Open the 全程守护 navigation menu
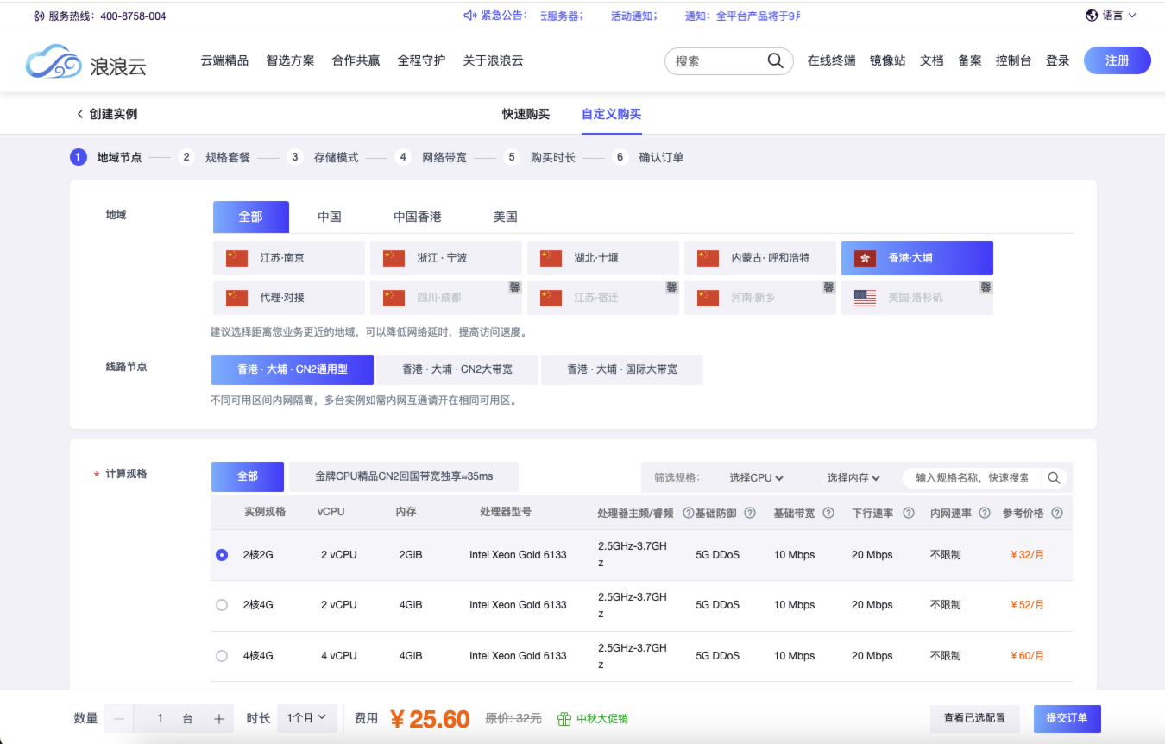 tap(421, 60)
